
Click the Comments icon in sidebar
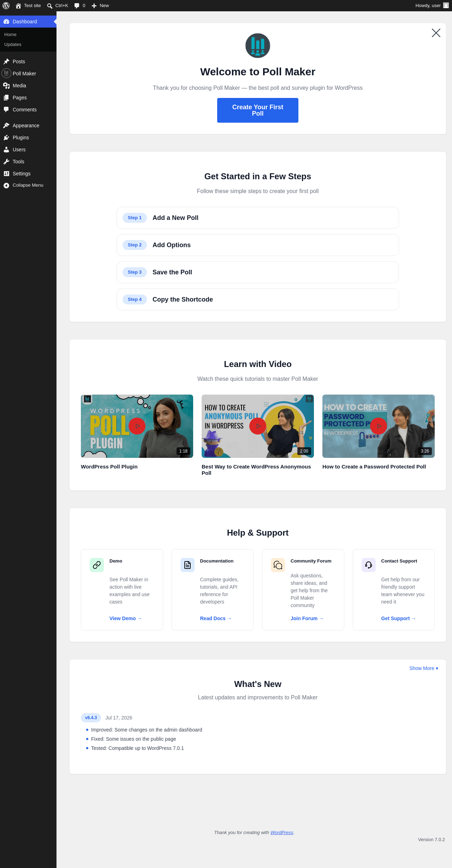[x=6, y=110]
